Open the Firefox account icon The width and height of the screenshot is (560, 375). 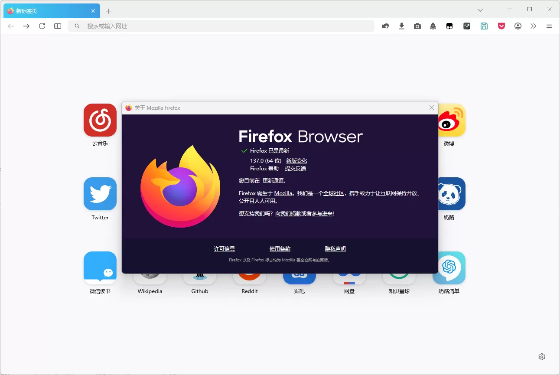[x=518, y=26]
